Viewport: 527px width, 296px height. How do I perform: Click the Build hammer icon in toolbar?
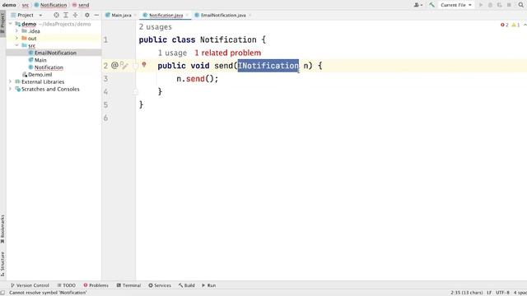point(431,5)
